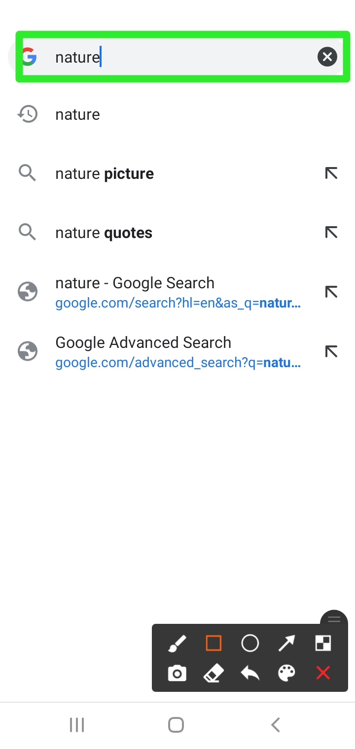Clear the search text field

[327, 57]
